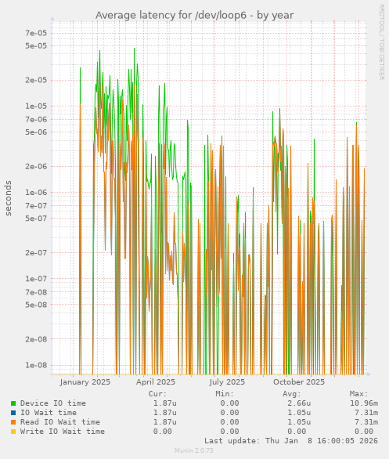Click the 'Avg:' column header
The height and width of the screenshot is (459, 389).
click(x=292, y=394)
